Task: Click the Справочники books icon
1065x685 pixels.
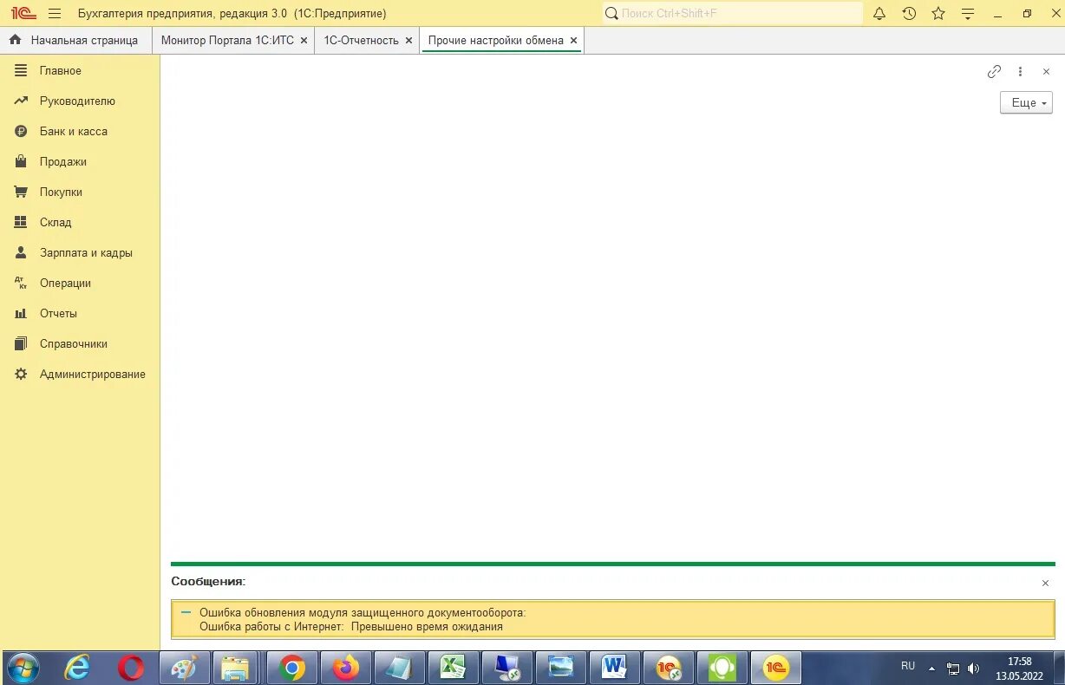Action: (21, 343)
